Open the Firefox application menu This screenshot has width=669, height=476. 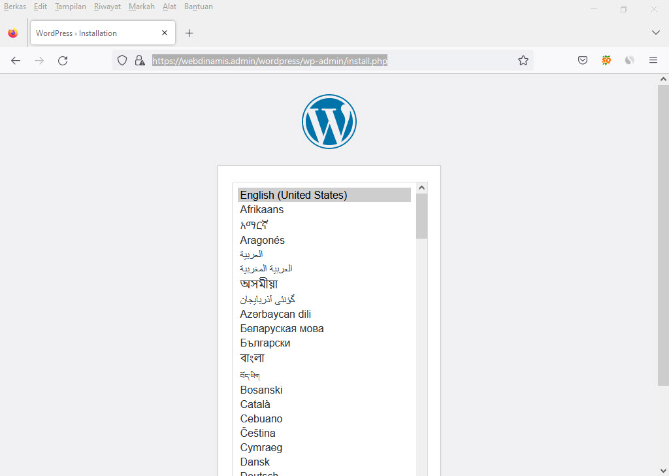click(x=653, y=60)
